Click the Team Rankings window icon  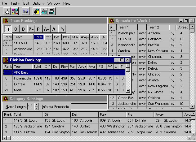tap(6, 21)
